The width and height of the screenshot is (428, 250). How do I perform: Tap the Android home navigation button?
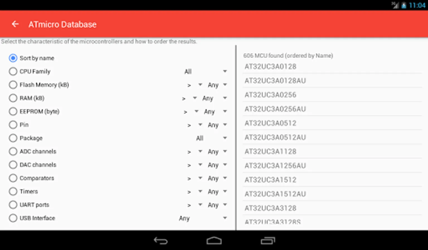214,241
